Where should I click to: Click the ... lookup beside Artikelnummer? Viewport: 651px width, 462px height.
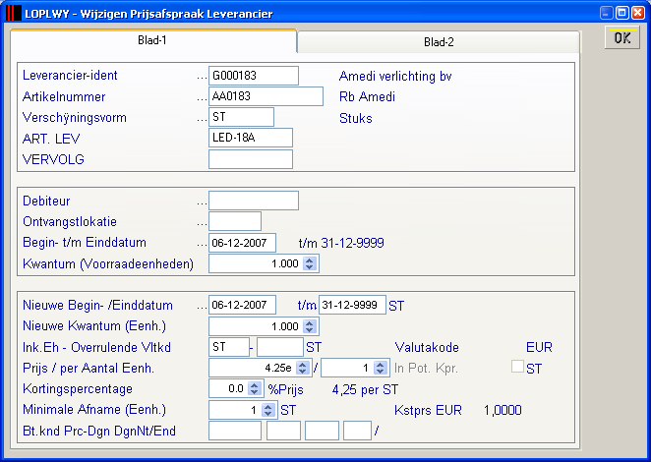click(x=202, y=99)
